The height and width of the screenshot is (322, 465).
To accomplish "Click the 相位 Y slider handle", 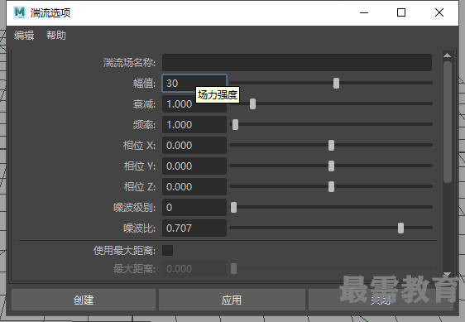I will [331, 166].
